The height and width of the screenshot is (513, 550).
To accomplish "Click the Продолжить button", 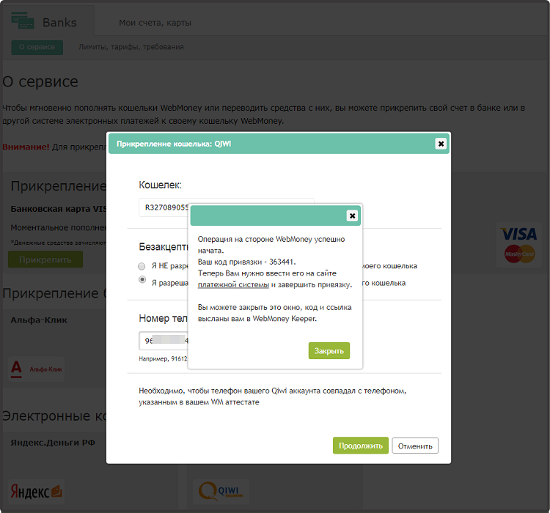I will tap(361, 446).
